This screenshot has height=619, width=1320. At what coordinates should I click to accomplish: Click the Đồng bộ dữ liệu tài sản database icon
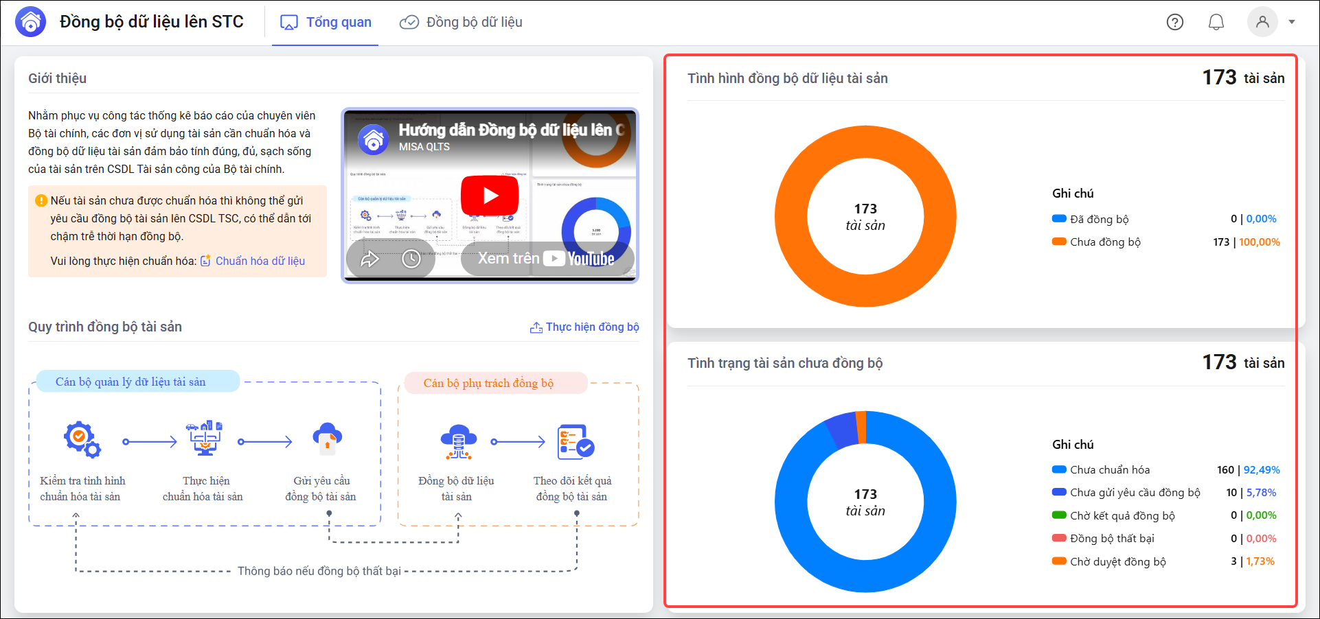[458, 443]
